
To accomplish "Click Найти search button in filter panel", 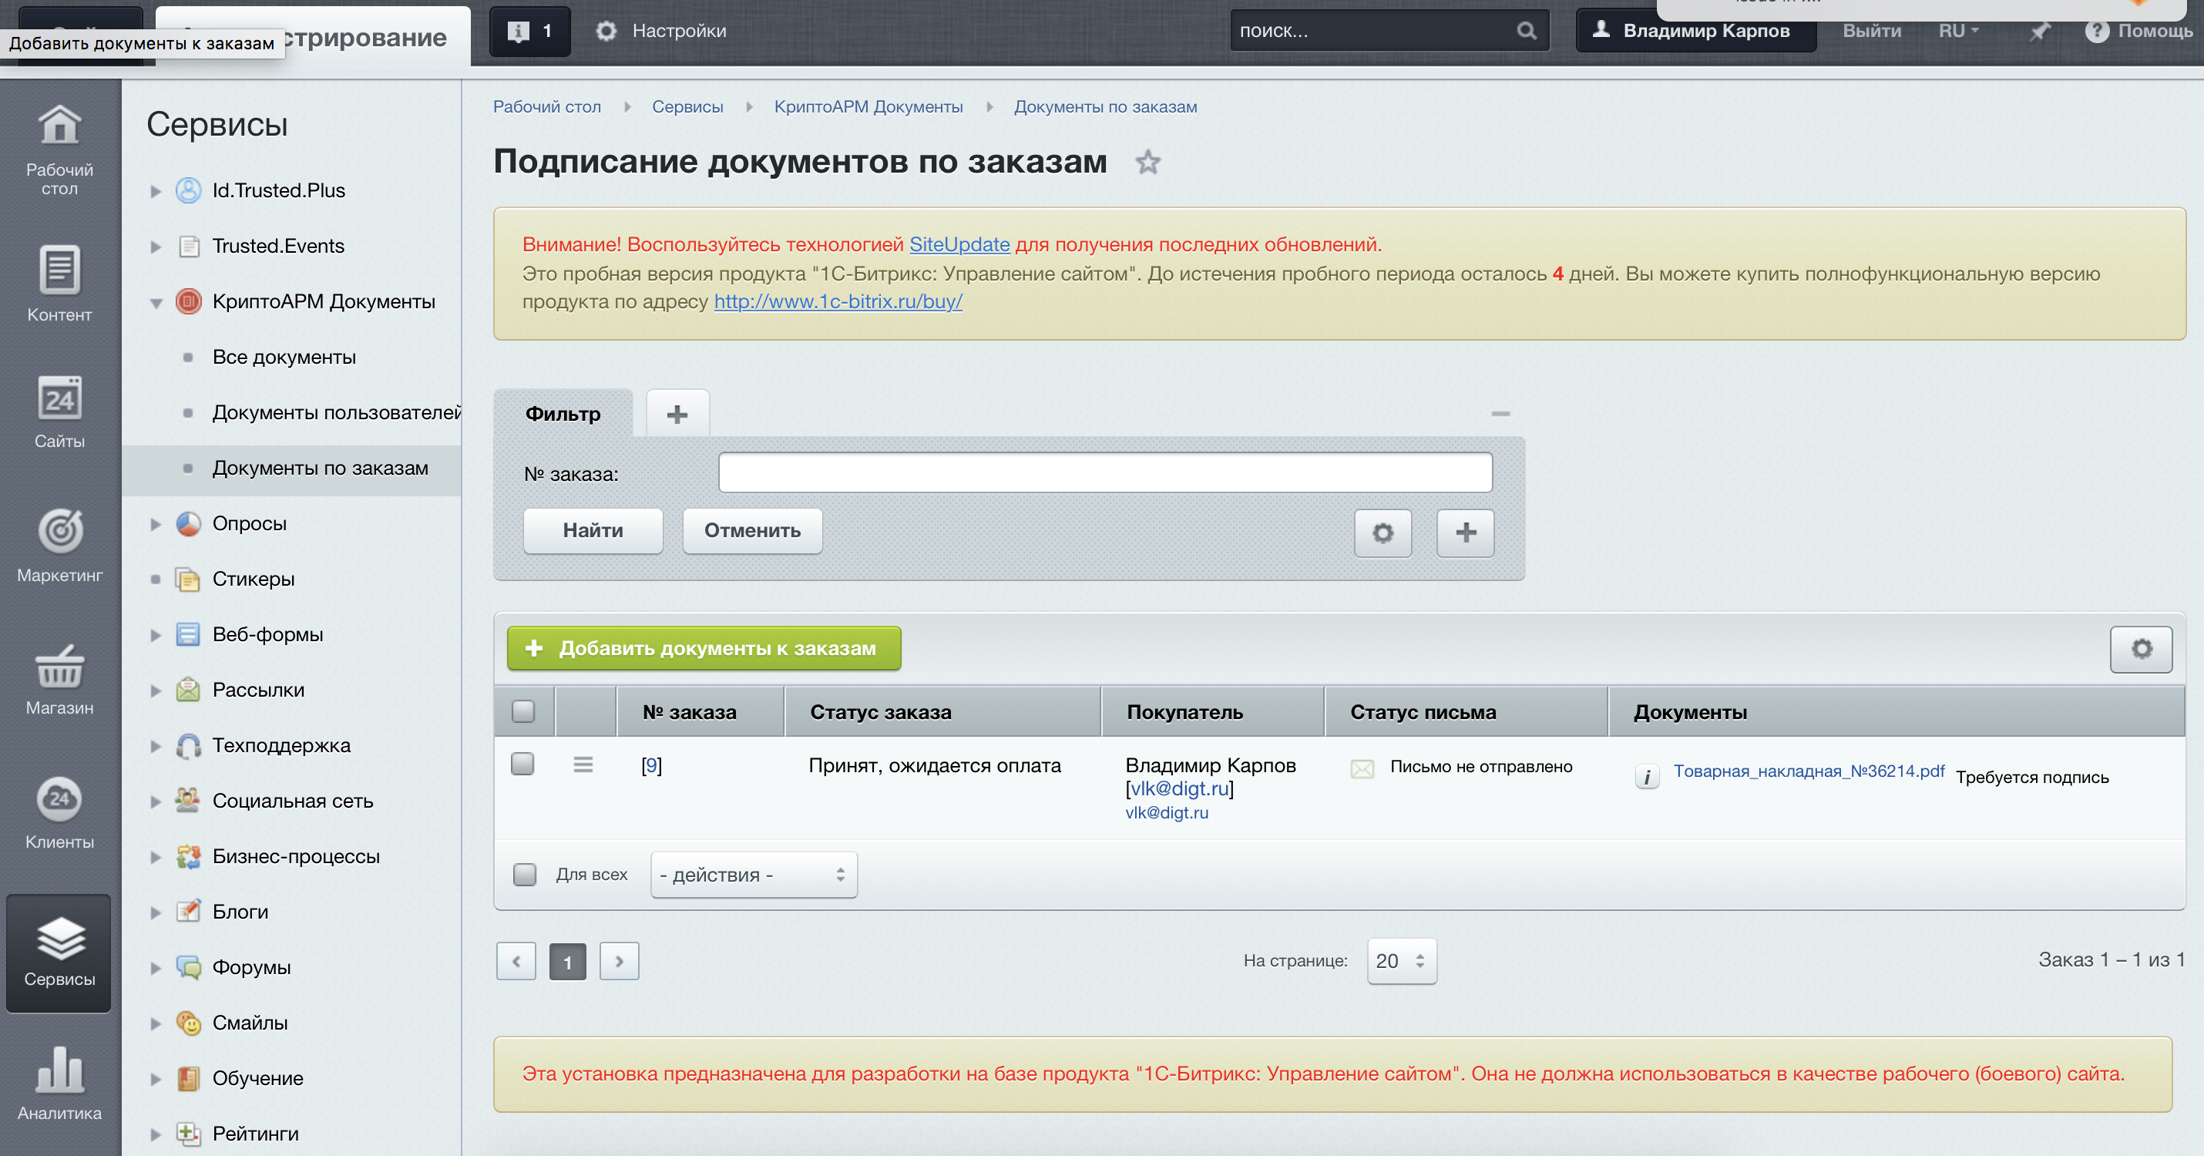I will click(592, 531).
